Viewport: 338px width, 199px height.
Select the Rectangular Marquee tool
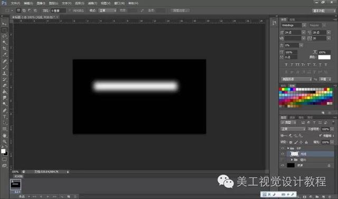4,30
